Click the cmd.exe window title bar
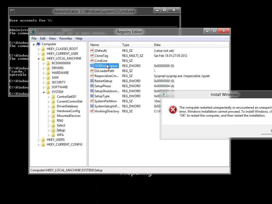The width and height of the screenshot is (272, 204). pos(94,11)
